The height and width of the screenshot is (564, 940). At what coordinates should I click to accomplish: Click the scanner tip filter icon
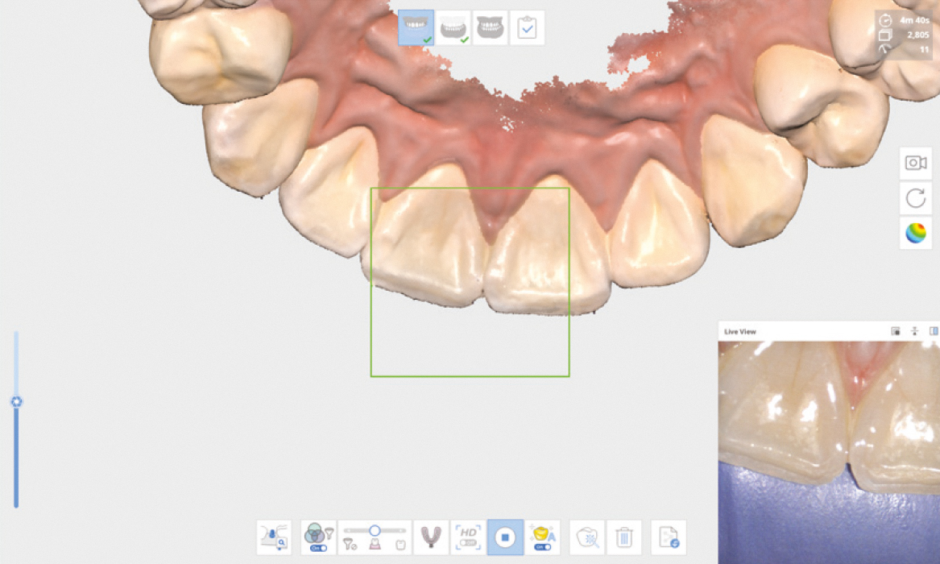pyautogui.click(x=350, y=544)
